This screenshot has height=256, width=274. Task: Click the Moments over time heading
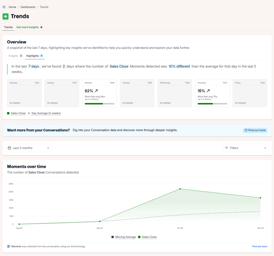click(26, 167)
